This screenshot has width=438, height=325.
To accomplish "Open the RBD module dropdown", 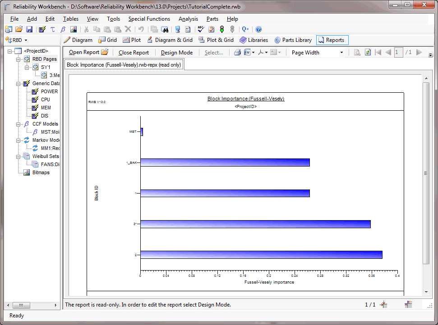I will [x=26, y=40].
